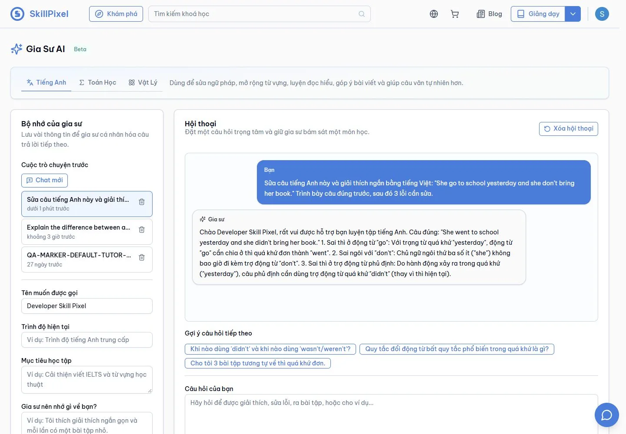This screenshot has height=434, width=626.
Task: Click the Beta badge
Action: tap(80, 49)
